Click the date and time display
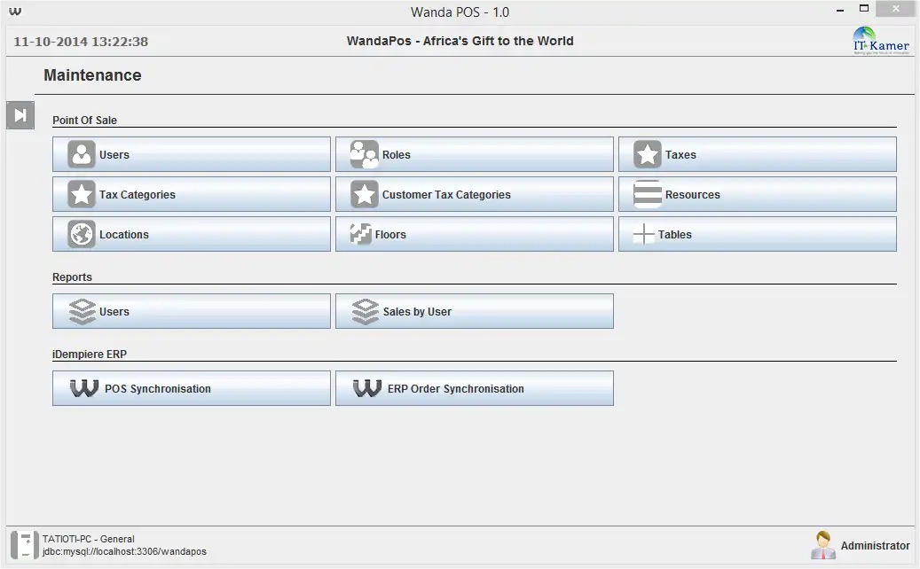This screenshot has width=920, height=569. tap(81, 42)
